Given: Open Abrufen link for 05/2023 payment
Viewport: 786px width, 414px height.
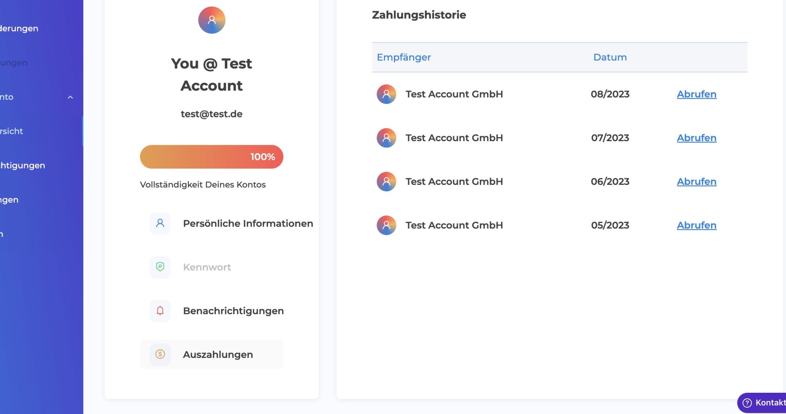Looking at the screenshot, I should [x=696, y=225].
